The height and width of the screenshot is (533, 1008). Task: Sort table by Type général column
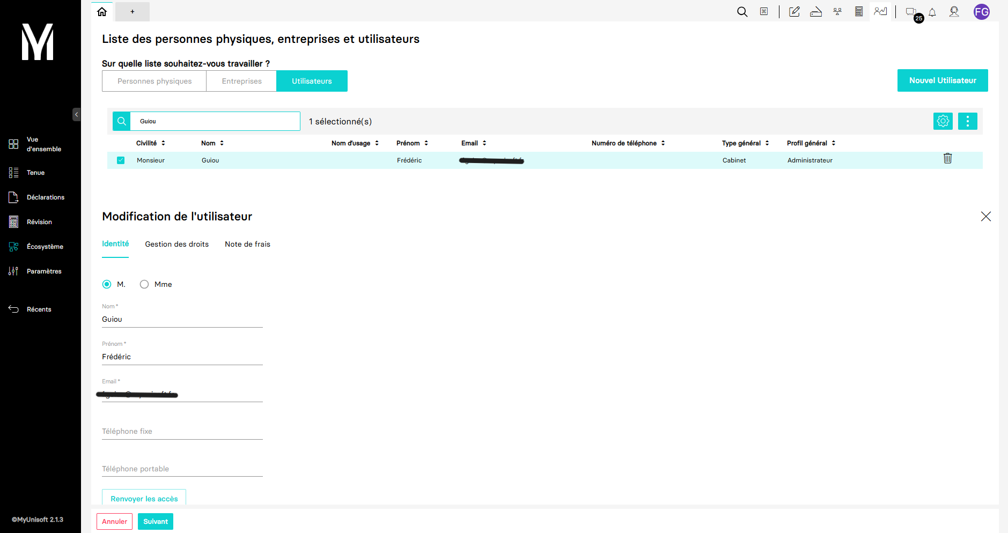point(746,143)
